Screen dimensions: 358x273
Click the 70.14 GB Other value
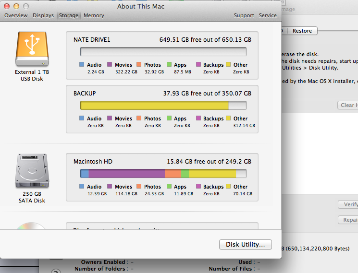tap(243, 194)
